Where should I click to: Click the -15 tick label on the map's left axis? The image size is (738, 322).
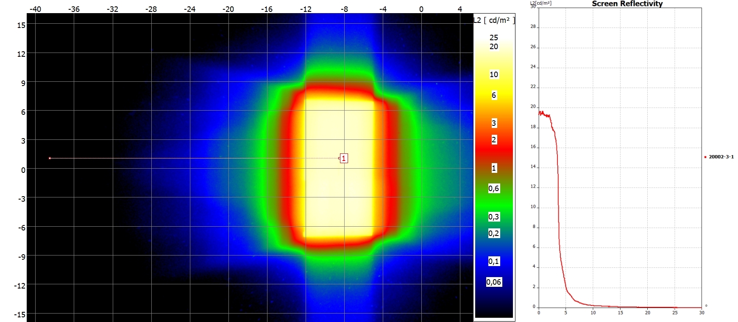[x=21, y=314]
